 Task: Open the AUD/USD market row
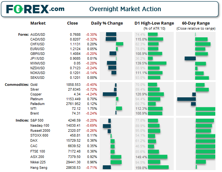point(37,34)
